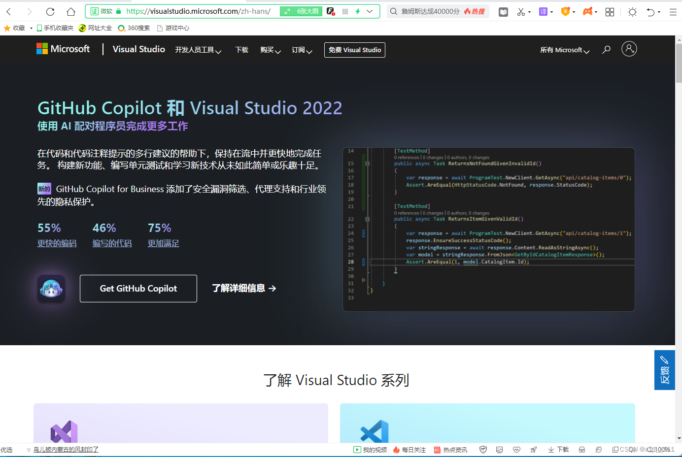
Task: Toggle the night mode sun icon
Action: coord(632,12)
